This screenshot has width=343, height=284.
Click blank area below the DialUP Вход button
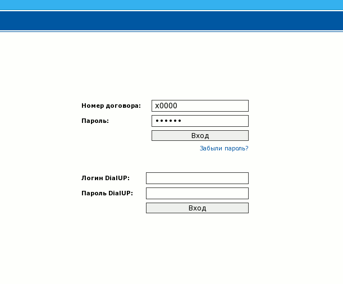pyautogui.click(x=197, y=241)
